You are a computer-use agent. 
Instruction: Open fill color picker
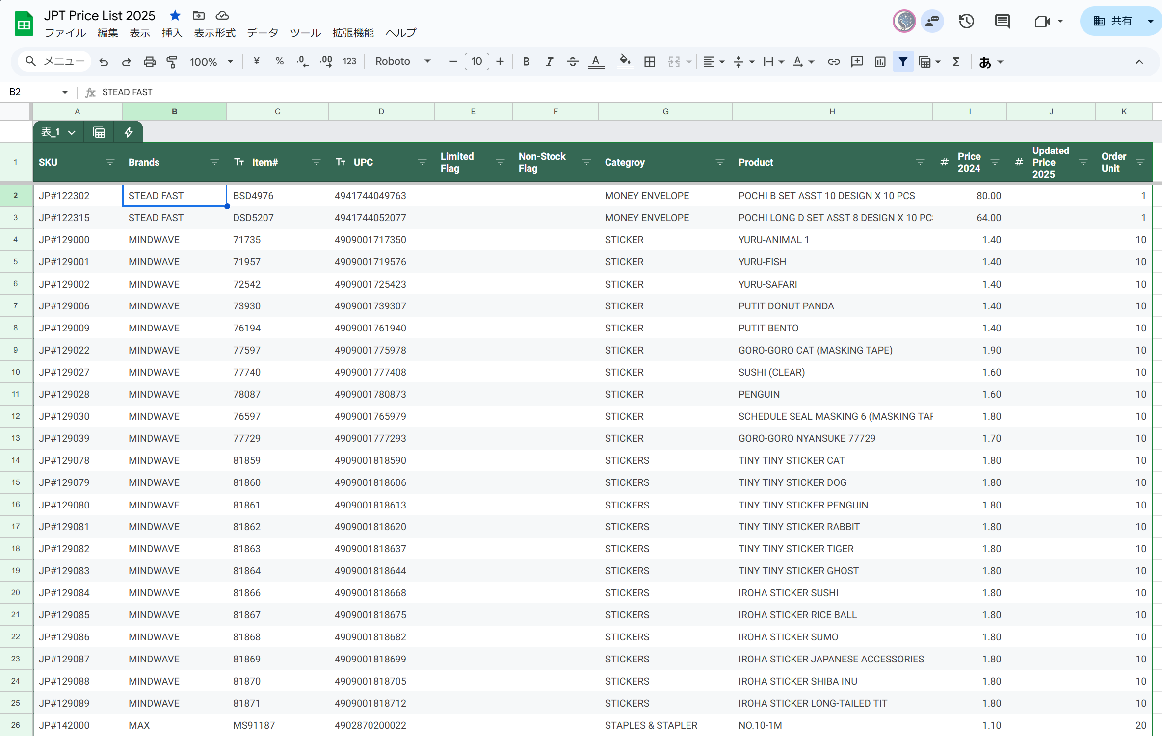[625, 61]
